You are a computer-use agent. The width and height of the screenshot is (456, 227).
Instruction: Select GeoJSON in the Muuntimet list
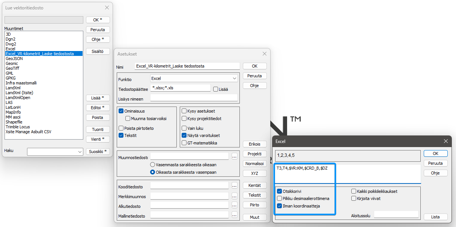14,59
